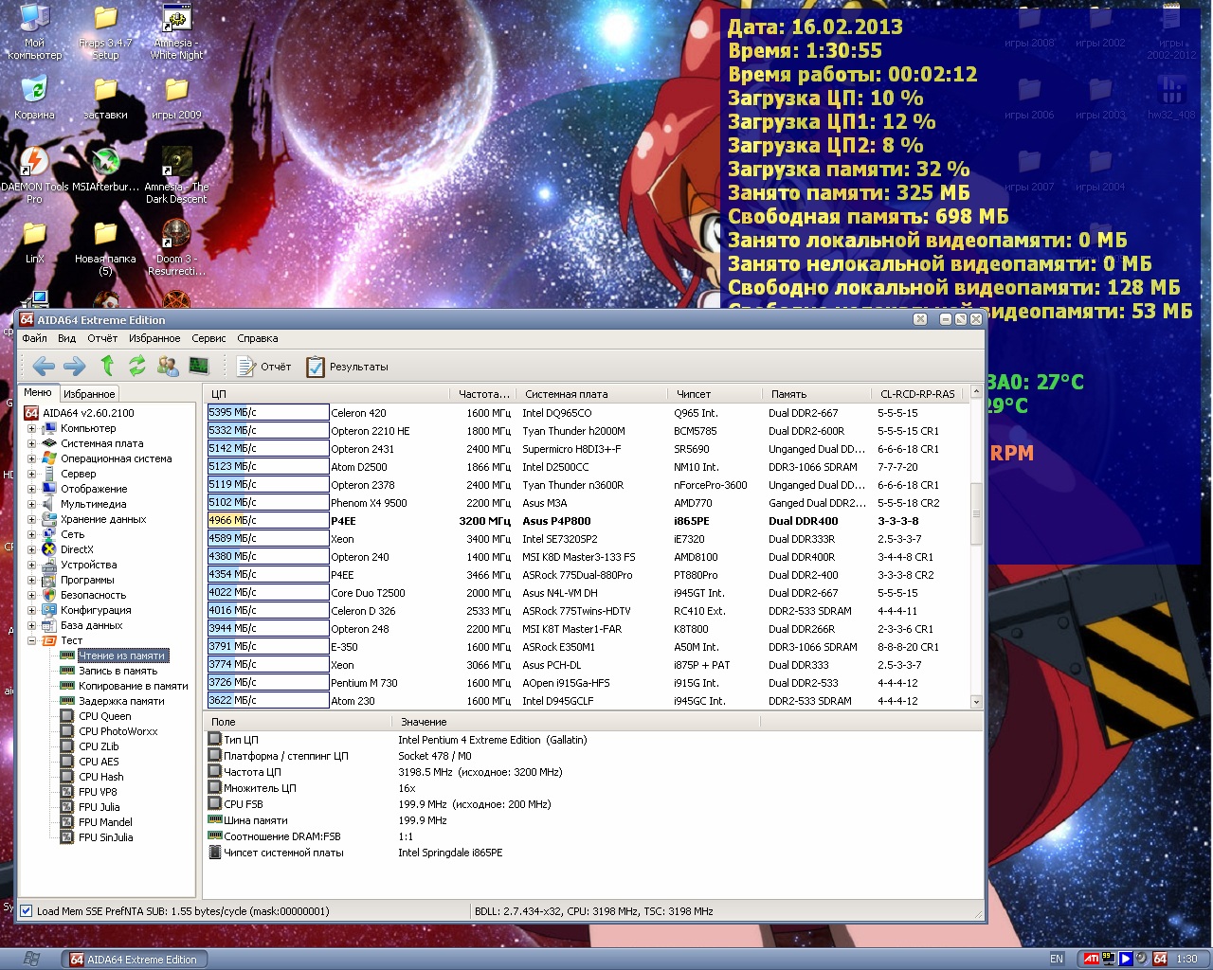Go back with the blue left arrow

click(43, 366)
